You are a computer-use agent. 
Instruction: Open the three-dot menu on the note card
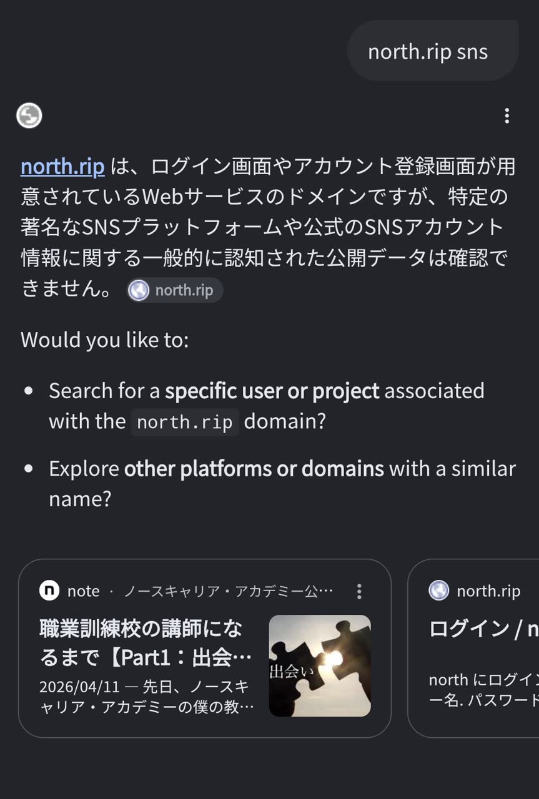point(359,591)
